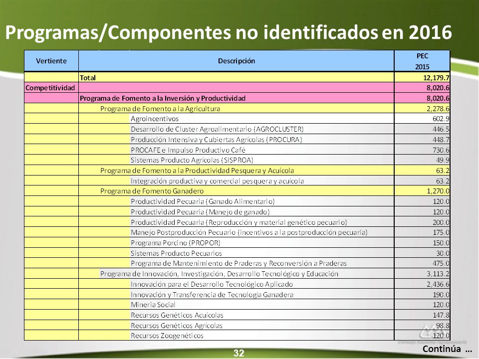Select 'Sistemas Producto Agrícolas (SISPROA)'
The width and height of the screenshot is (479, 359).
[192, 160]
